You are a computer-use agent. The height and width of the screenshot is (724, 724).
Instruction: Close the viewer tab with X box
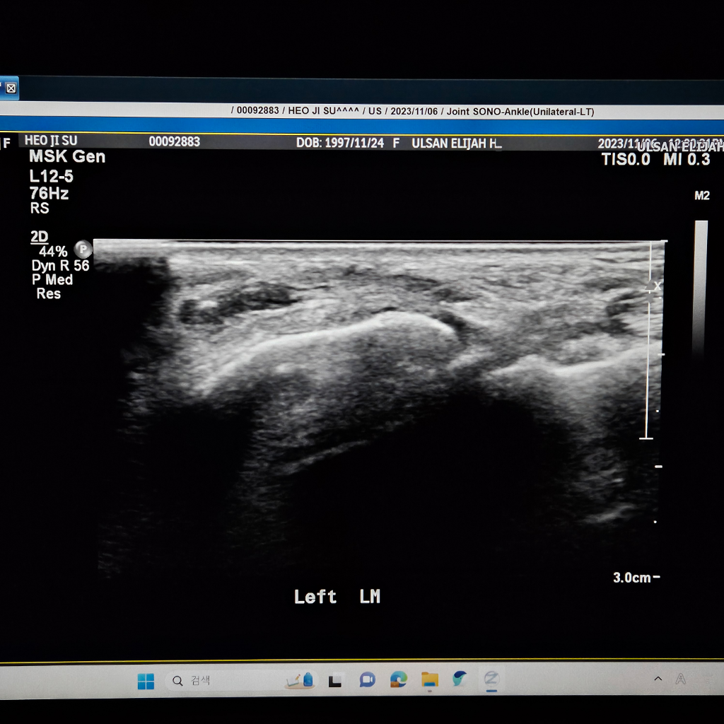coord(11,88)
